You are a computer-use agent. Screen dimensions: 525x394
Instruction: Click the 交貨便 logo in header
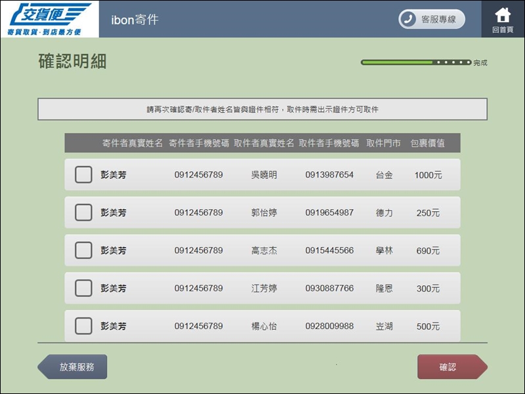tap(49, 19)
